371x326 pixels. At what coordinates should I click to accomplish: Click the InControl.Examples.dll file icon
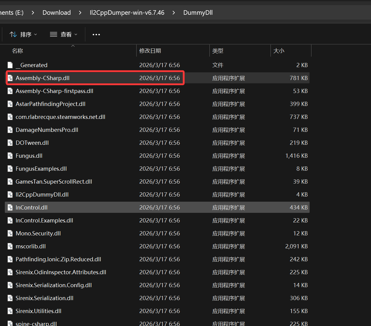click(10, 220)
